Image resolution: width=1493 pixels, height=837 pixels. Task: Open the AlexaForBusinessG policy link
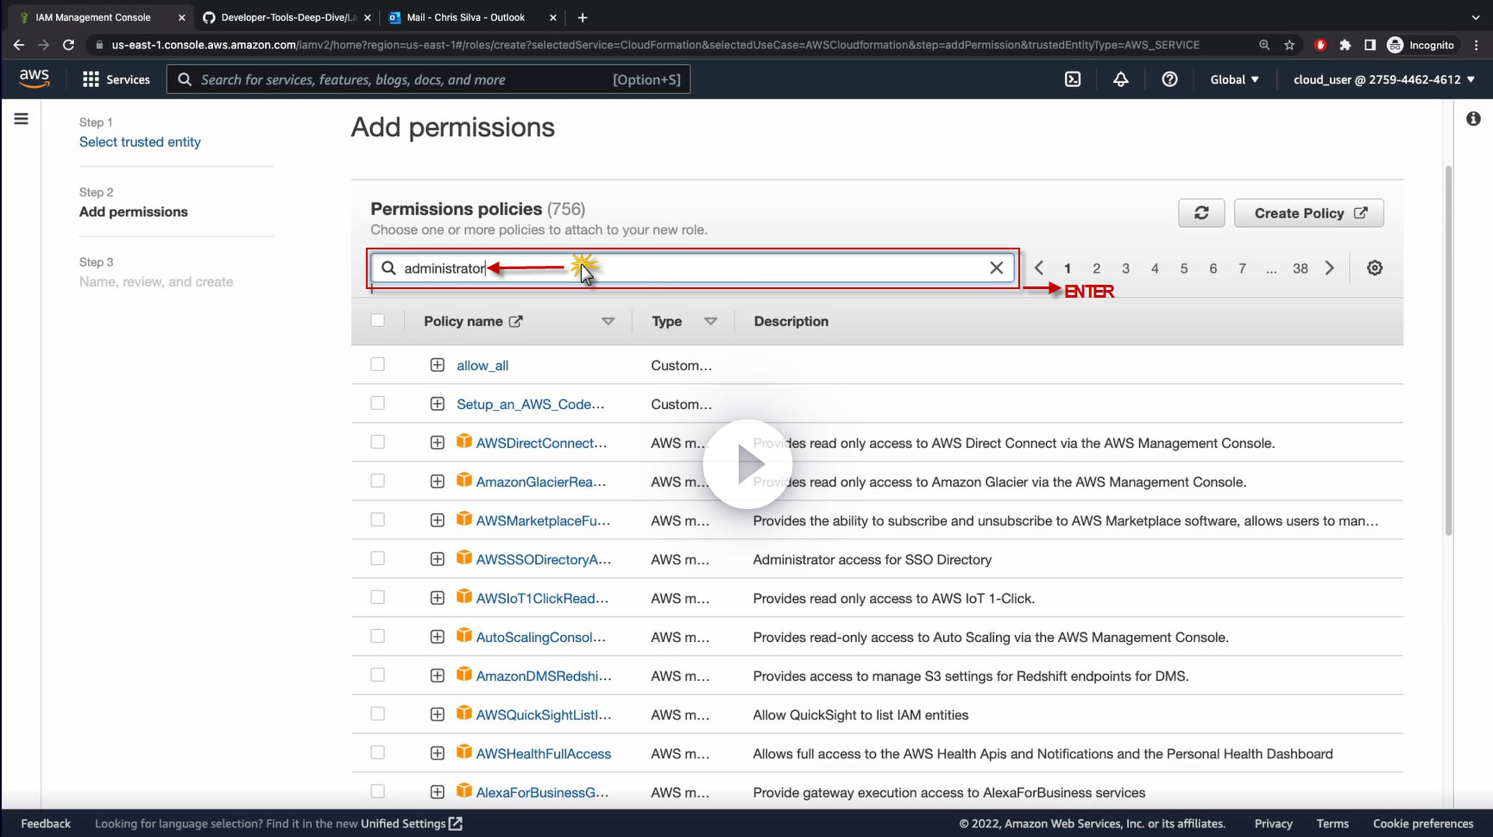542,792
